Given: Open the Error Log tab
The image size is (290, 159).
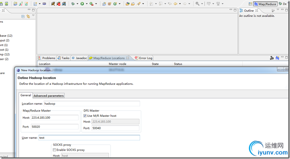Looking at the screenshot, I should click(x=144, y=58).
